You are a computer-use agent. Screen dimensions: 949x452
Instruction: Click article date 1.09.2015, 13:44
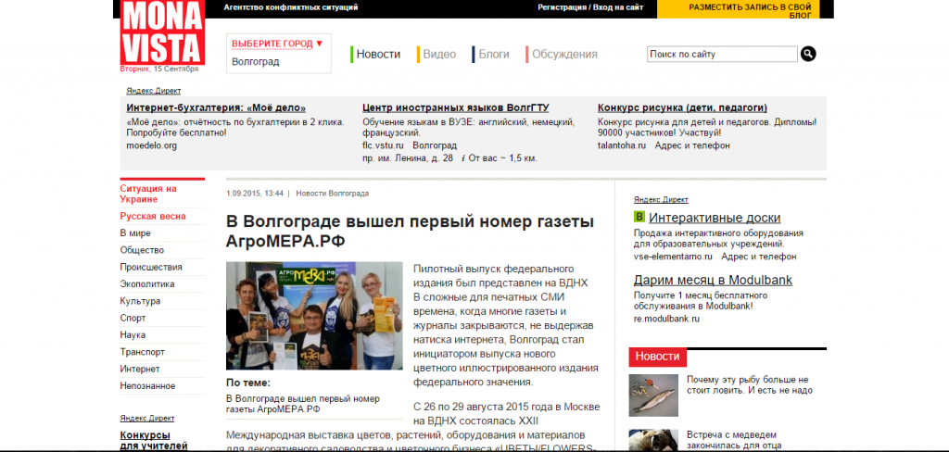(255, 194)
